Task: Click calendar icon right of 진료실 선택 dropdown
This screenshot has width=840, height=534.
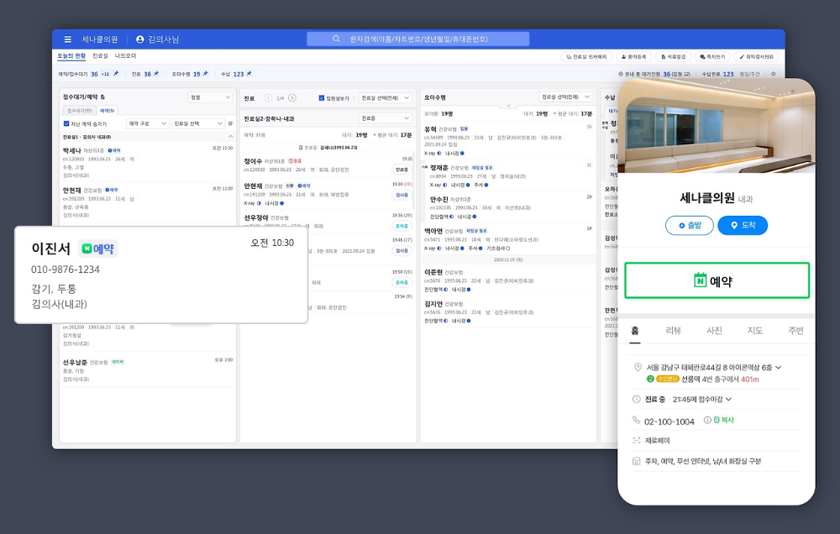Action: 230,123
